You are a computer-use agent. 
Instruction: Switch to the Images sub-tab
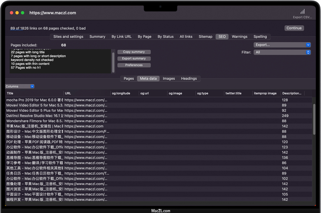pyautogui.click(x=169, y=78)
